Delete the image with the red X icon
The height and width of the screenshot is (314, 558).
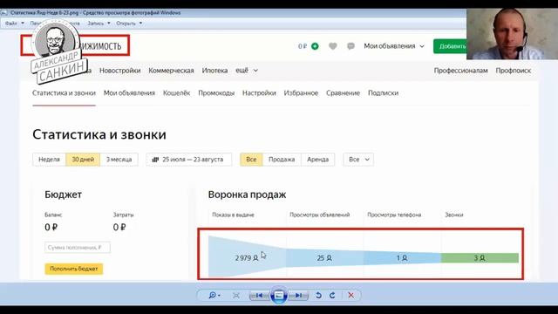[x=350, y=295]
